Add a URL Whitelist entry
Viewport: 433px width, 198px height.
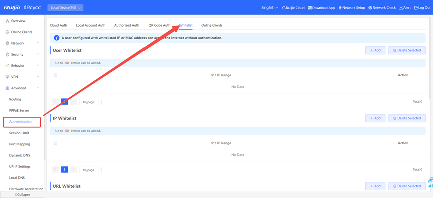click(x=375, y=186)
